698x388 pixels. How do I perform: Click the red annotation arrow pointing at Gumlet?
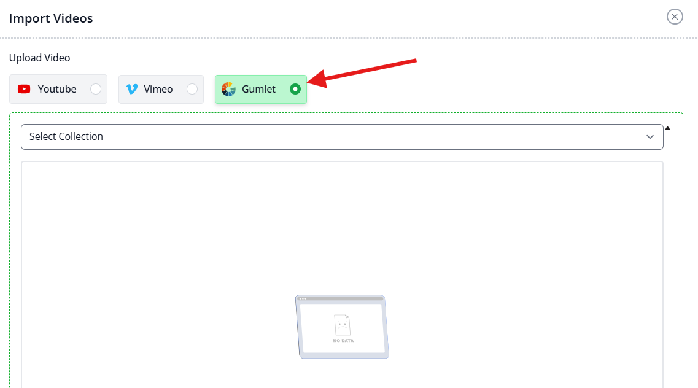(x=362, y=72)
